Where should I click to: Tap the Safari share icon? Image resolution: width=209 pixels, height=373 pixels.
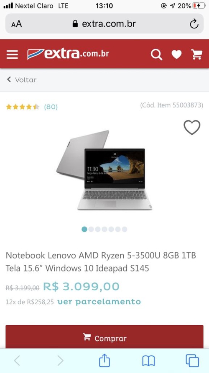(104, 361)
